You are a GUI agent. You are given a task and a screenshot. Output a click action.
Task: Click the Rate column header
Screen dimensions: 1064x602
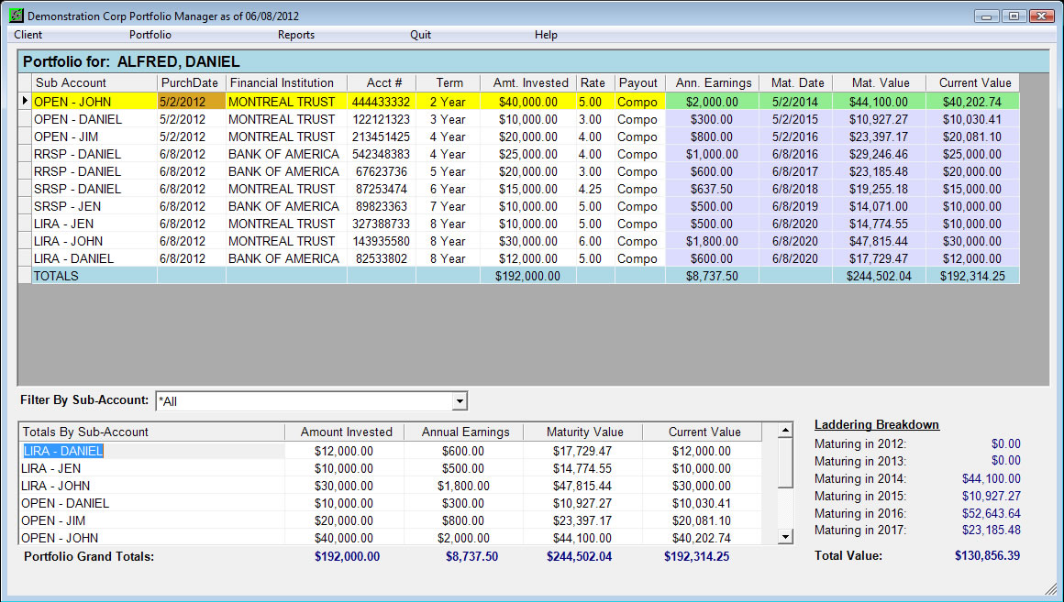(x=595, y=82)
